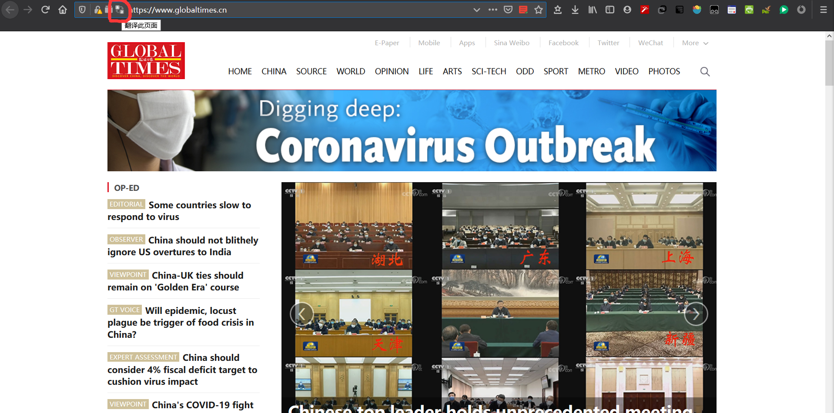Open the site search magnifier icon

[705, 72]
